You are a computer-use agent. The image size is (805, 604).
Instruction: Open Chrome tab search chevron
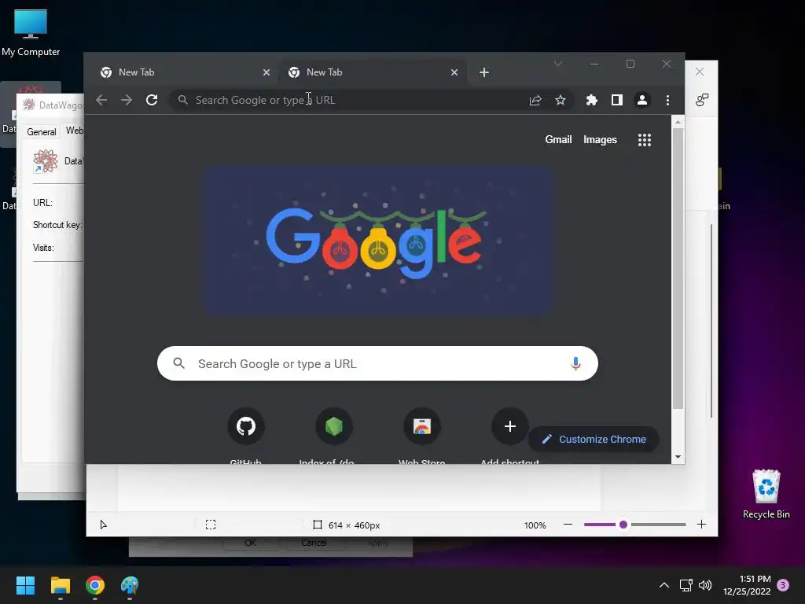click(x=558, y=64)
